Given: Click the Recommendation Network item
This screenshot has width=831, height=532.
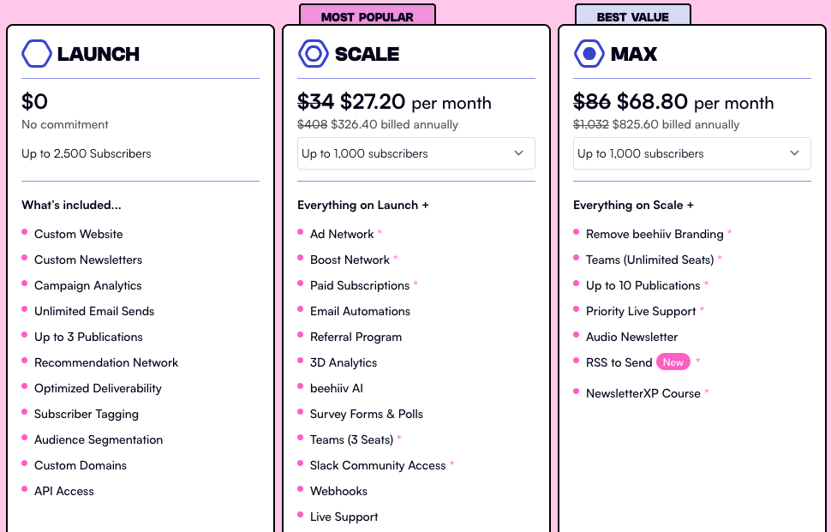Looking at the screenshot, I should tap(106, 362).
